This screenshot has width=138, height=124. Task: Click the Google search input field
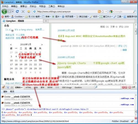click(x=123, y=12)
